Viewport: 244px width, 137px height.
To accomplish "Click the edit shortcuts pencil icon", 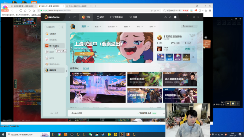I will [193, 57].
